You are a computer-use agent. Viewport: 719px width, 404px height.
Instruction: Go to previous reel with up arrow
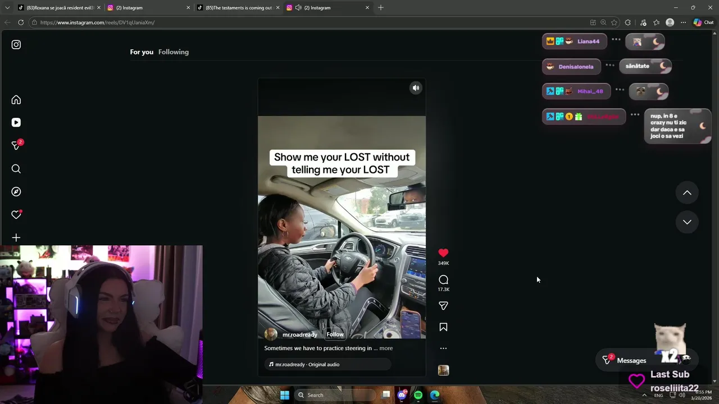coord(687,192)
